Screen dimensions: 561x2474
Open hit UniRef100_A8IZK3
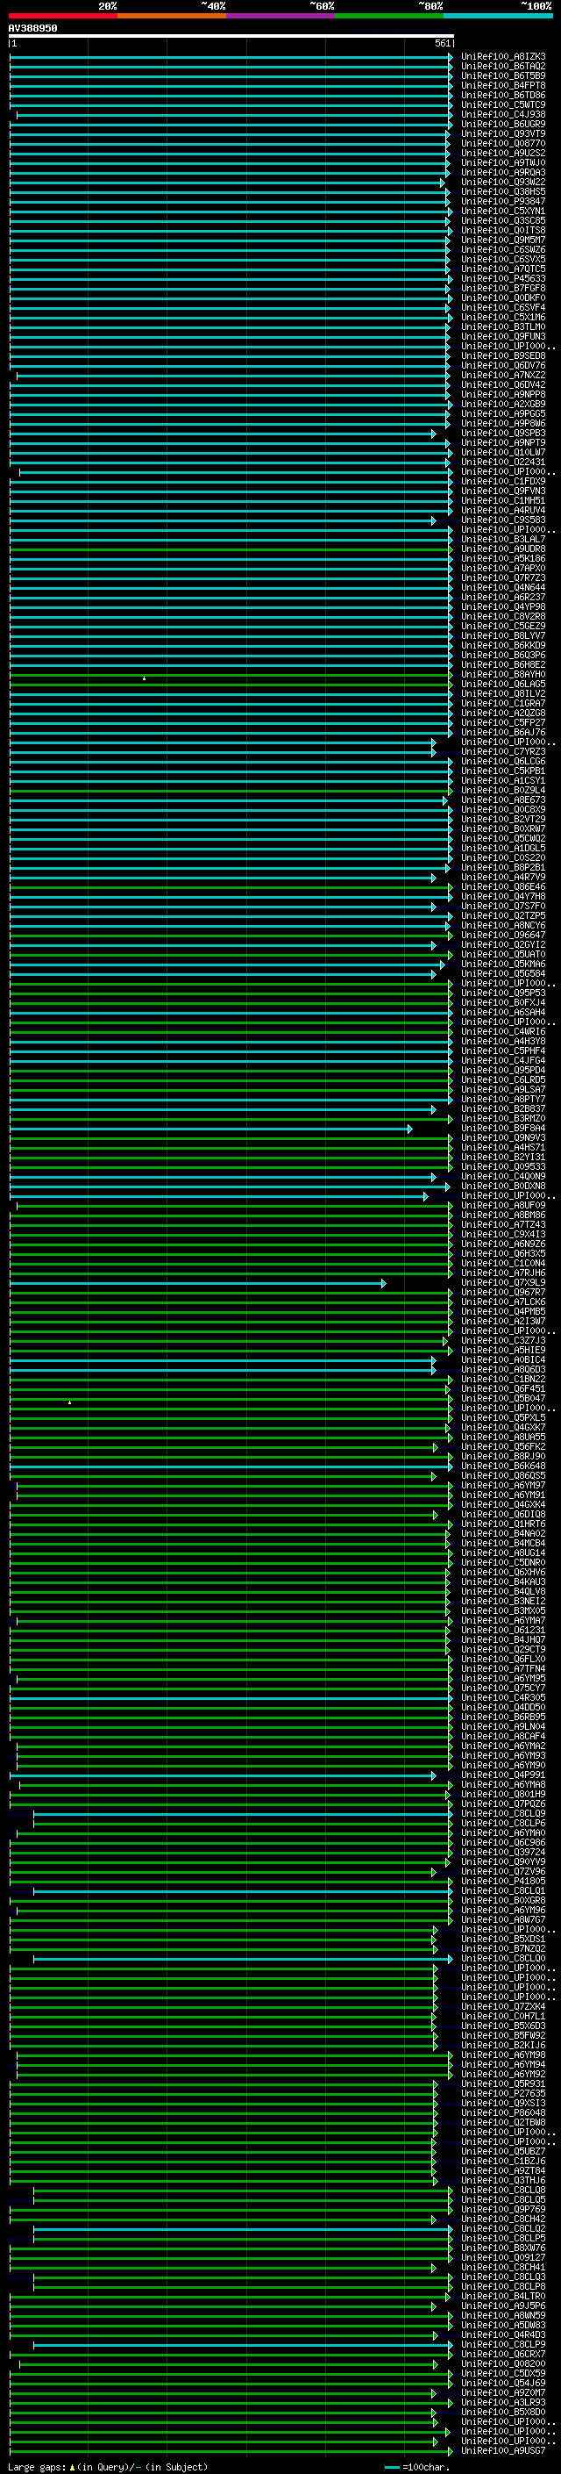click(503, 57)
